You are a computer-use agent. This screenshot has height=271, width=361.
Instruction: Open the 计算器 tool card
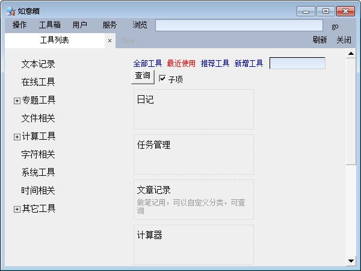pyautogui.click(x=194, y=245)
